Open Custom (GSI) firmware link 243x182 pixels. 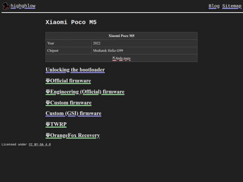pos(73,113)
